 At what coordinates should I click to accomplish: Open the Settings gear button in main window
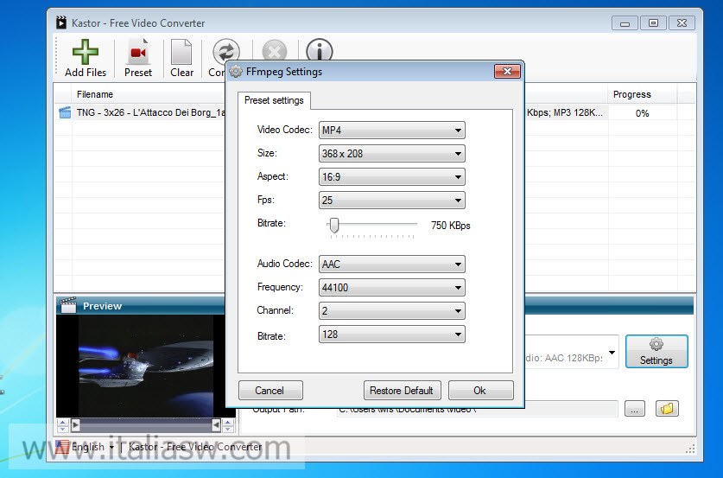click(x=656, y=352)
